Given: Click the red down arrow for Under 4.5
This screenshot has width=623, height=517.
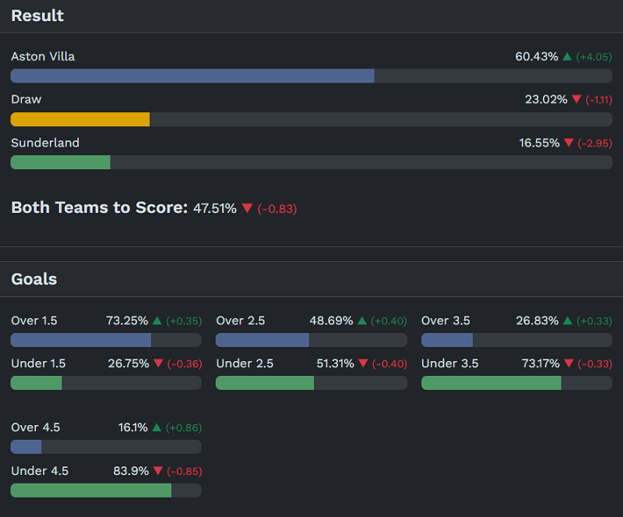Looking at the screenshot, I should 158,471.
